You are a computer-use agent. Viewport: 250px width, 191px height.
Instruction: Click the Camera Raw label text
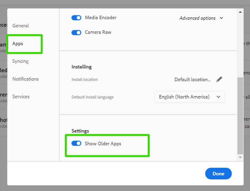click(98, 32)
